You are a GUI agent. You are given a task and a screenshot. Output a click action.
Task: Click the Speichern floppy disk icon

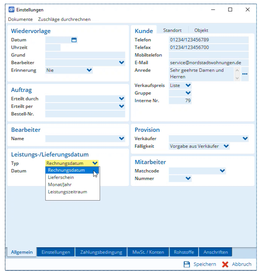tap(187, 264)
